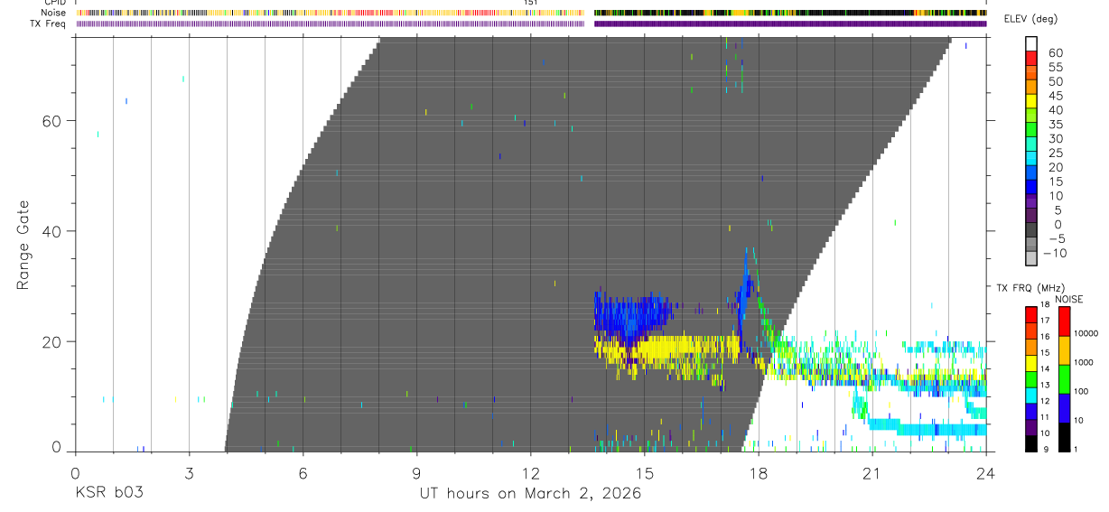Click the "45" value on the ELEV scale

(1055, 96)
